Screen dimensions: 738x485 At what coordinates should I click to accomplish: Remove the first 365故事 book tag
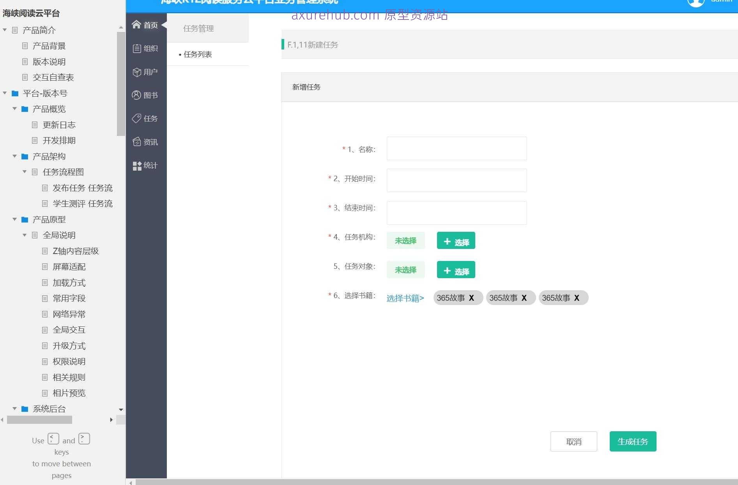click(473, 298)
